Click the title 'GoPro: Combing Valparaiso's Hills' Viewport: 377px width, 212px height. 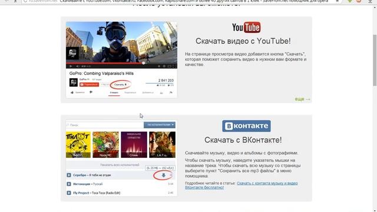(101, 73)
